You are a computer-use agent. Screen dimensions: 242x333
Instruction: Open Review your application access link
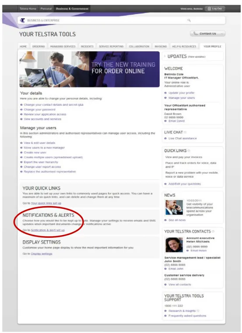(45, 114)
